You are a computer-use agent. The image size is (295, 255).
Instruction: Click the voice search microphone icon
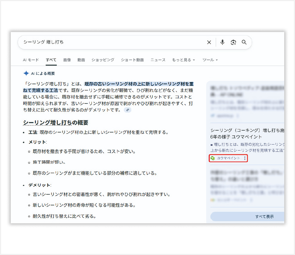pos(222,42)
